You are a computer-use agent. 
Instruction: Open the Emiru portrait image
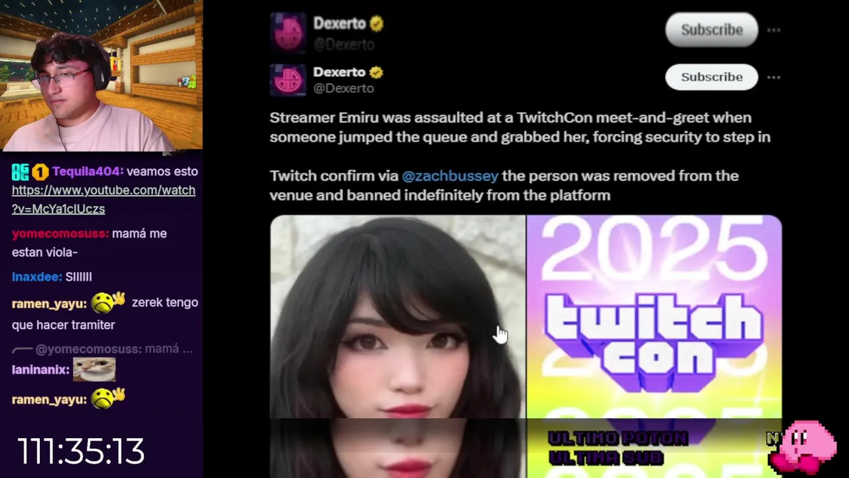pos(397,316)
